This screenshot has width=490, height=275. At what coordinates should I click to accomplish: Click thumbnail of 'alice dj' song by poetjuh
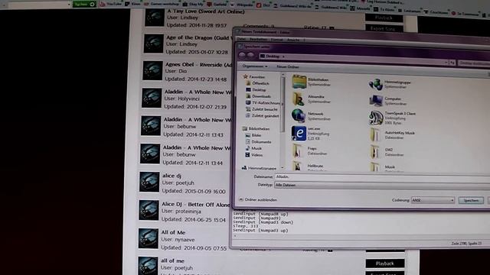(x=149, y=182)
